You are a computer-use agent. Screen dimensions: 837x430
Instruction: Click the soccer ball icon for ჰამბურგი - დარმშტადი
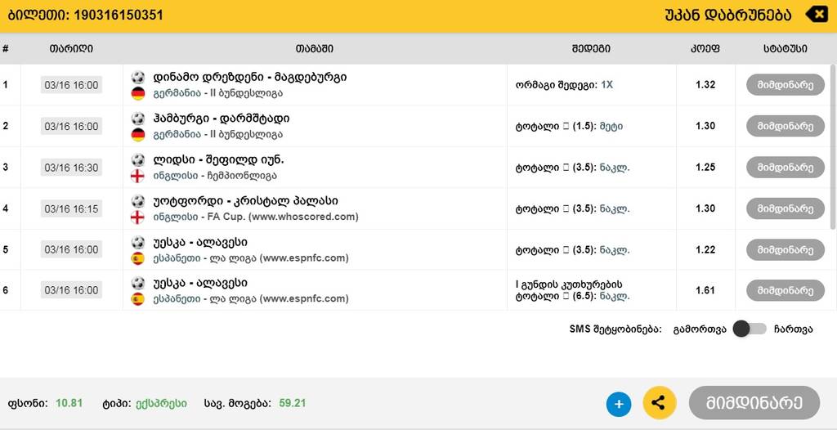pyautogui.click(x=137, y=118)
